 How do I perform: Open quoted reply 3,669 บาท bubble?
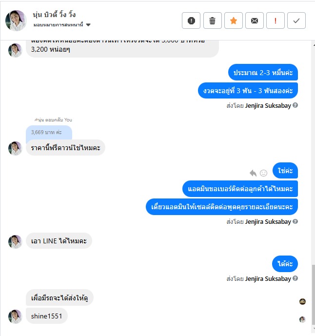click(x=49, y=133)
